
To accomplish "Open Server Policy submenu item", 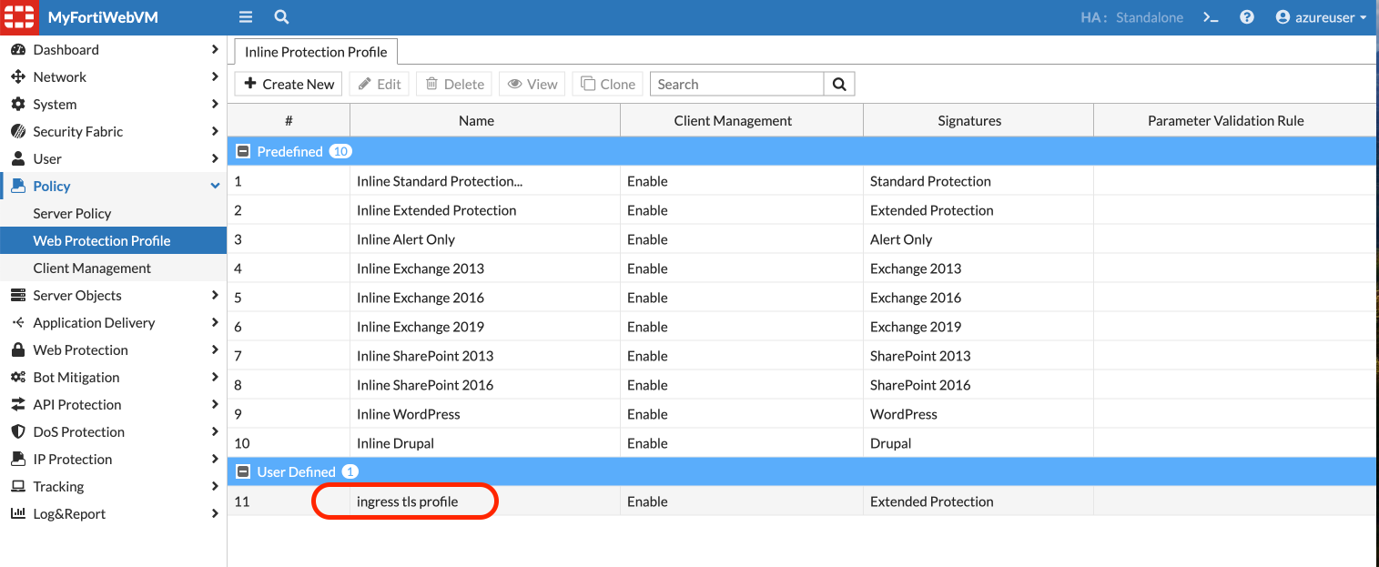I will tap(113, 214).
